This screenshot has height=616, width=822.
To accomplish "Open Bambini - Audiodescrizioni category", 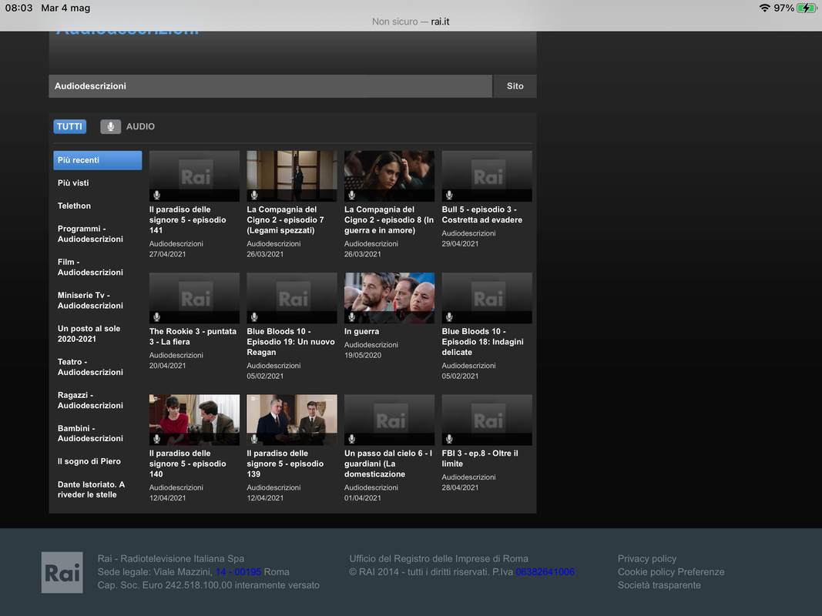I will pos(90,434).
